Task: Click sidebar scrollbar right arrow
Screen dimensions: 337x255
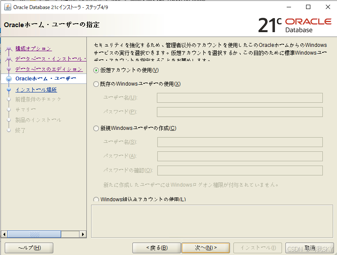Action: (83, 234)
